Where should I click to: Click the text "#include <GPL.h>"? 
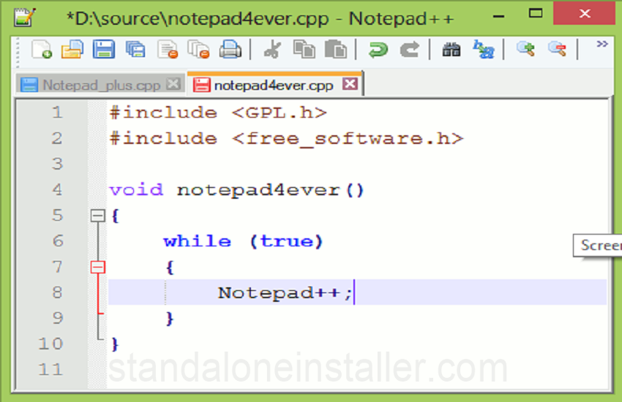218,113
